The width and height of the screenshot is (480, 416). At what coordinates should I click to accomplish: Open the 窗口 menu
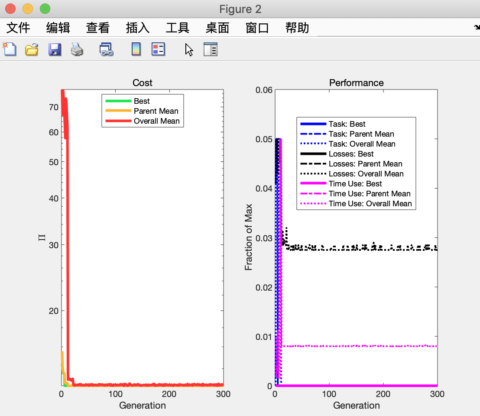pyautogui.click(x=257, y=28)
